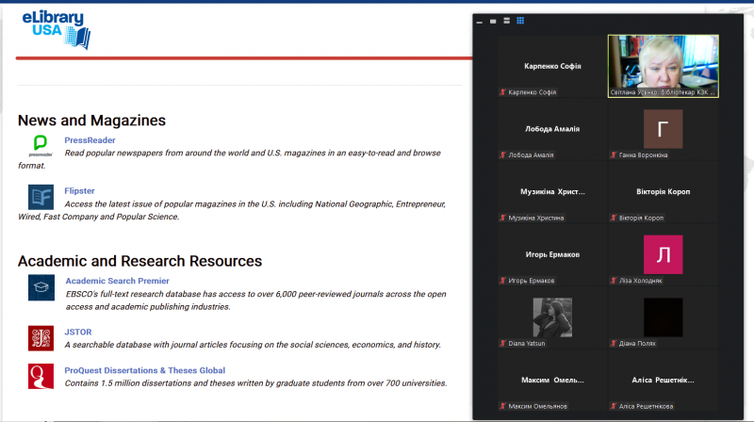Select Максим Омель... participant tile

pyautogui.click(x=552, y=380)
